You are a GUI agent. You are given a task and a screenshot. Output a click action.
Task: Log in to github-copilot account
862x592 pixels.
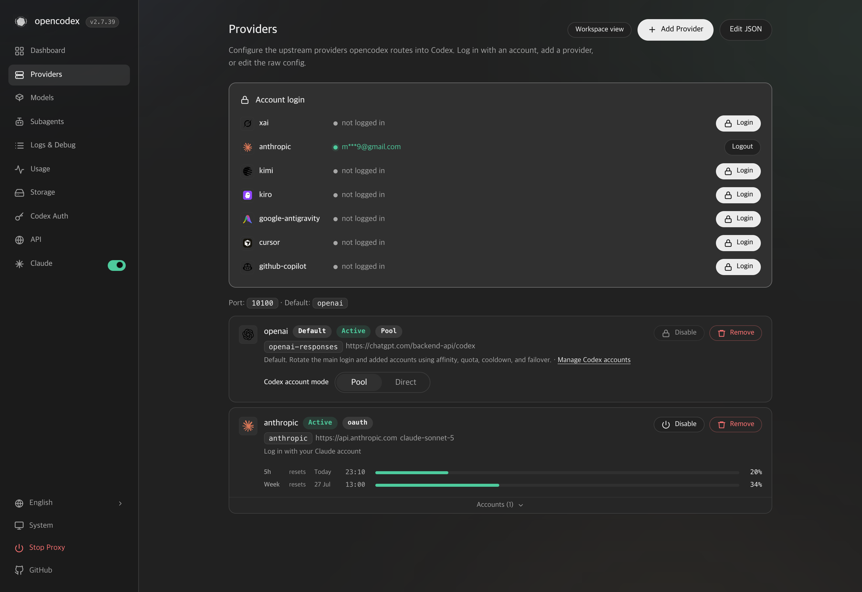(738, 267)
